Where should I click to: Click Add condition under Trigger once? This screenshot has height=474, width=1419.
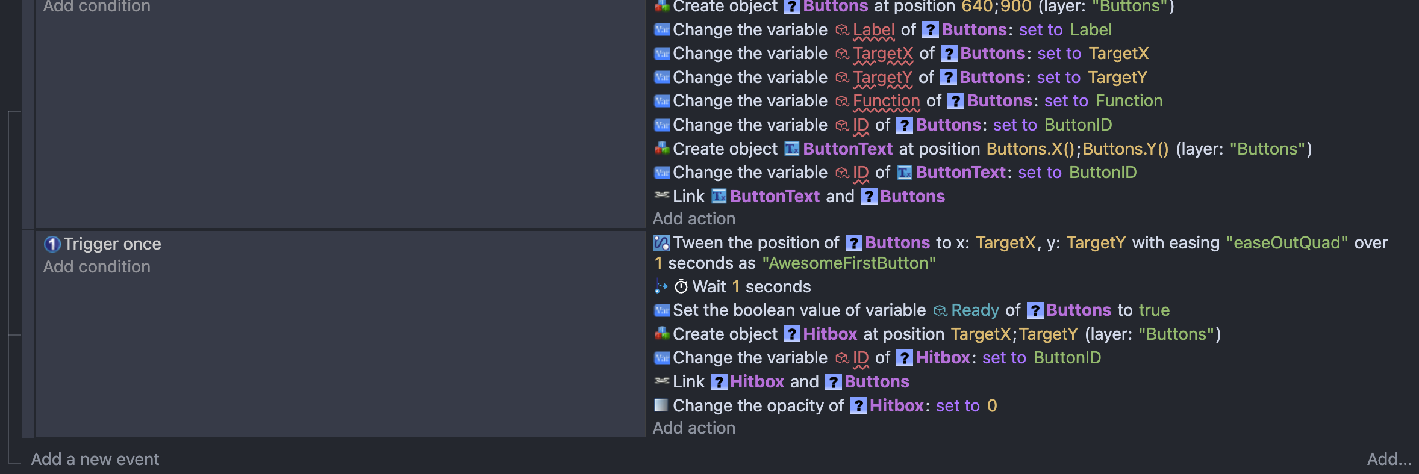point(97,267)
